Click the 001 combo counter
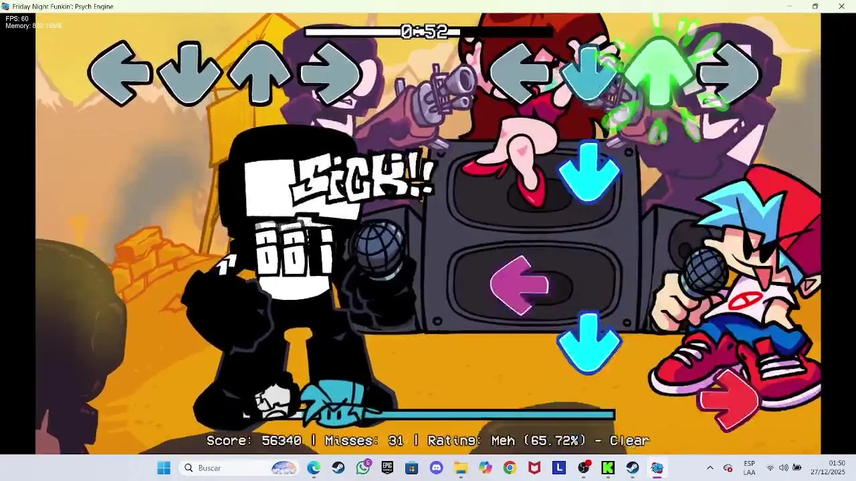The width and height of the screenshot is (856, 481). (x=294, y=249)
